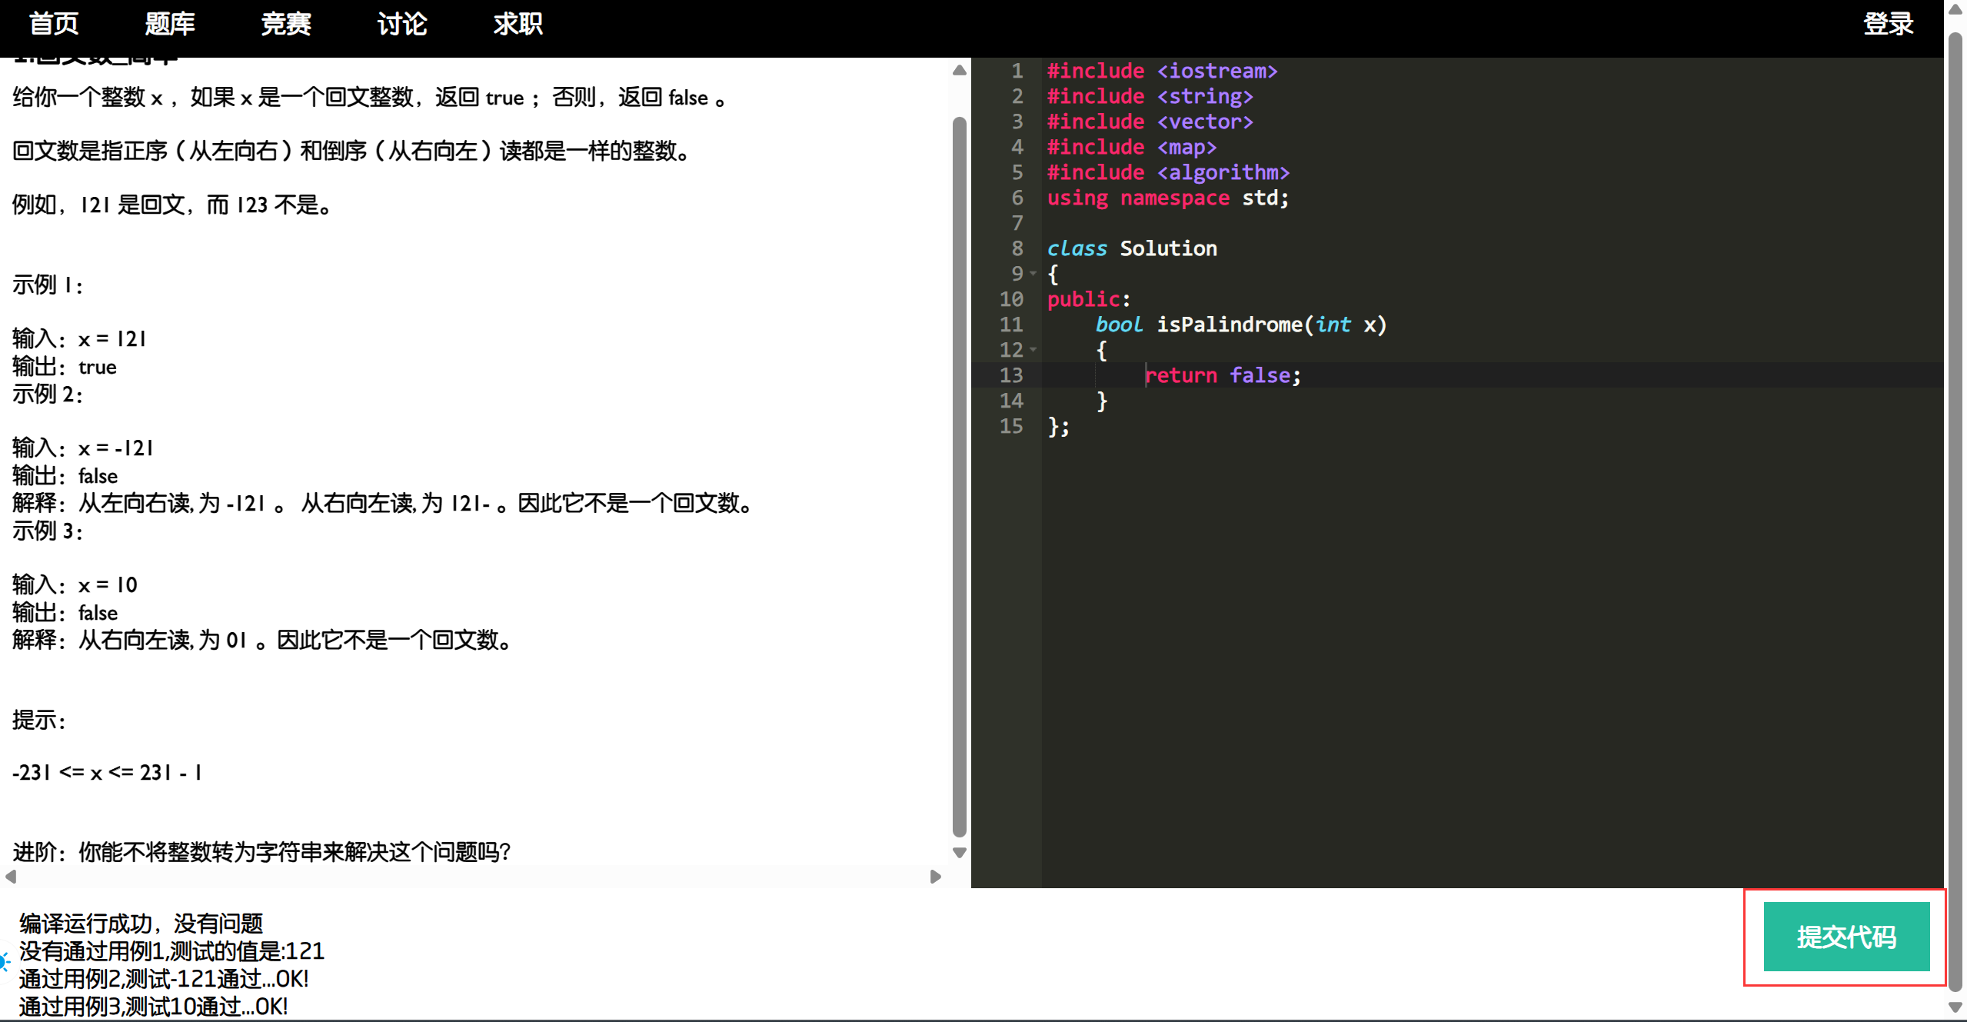This screenshot has width=1967, height=1022.
Task: Click 'using namespace std;' line
Action: [1167, 198]
